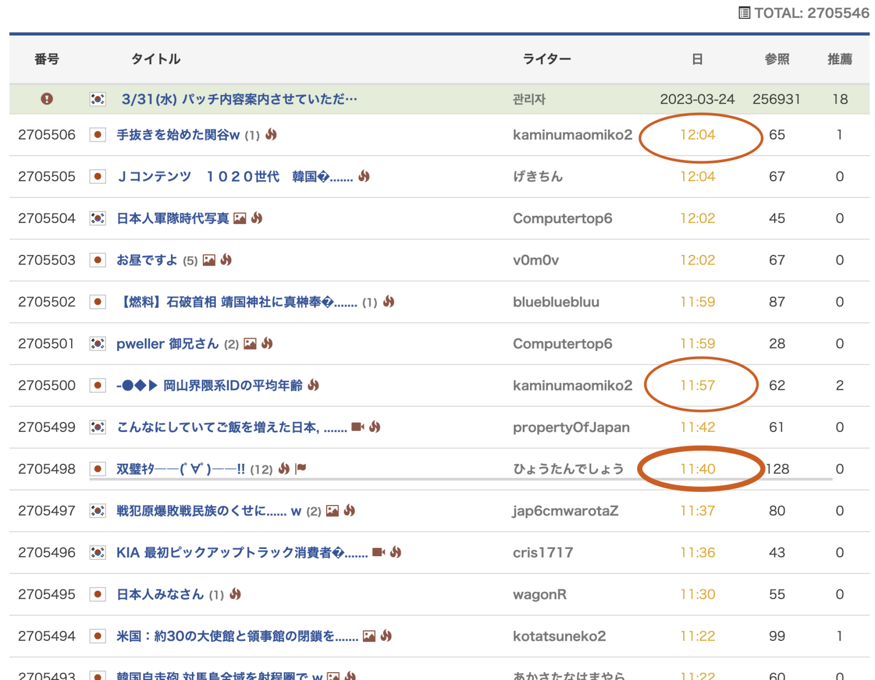Click the 参照 column header
The image size is (875, 680).
[x=777, y=59]
